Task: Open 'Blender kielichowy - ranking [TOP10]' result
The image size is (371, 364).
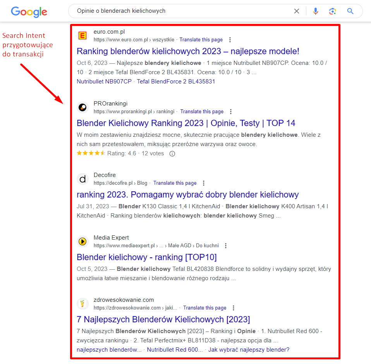Action: [x=147, y=257]
